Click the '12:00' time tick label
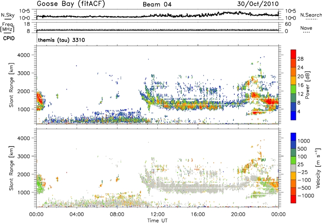 coord(157,215)
